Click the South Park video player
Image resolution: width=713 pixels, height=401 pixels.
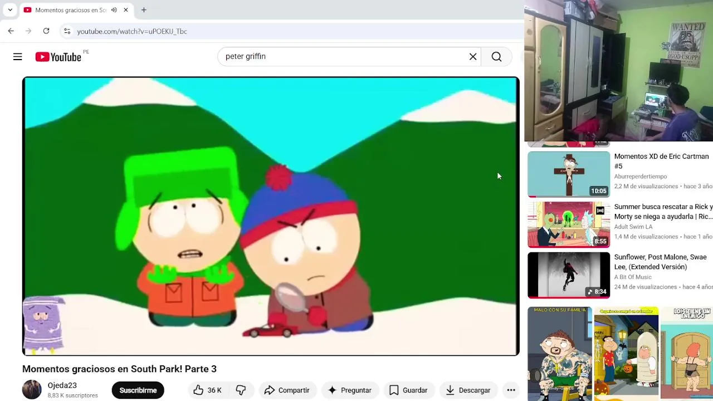(271, 216)
